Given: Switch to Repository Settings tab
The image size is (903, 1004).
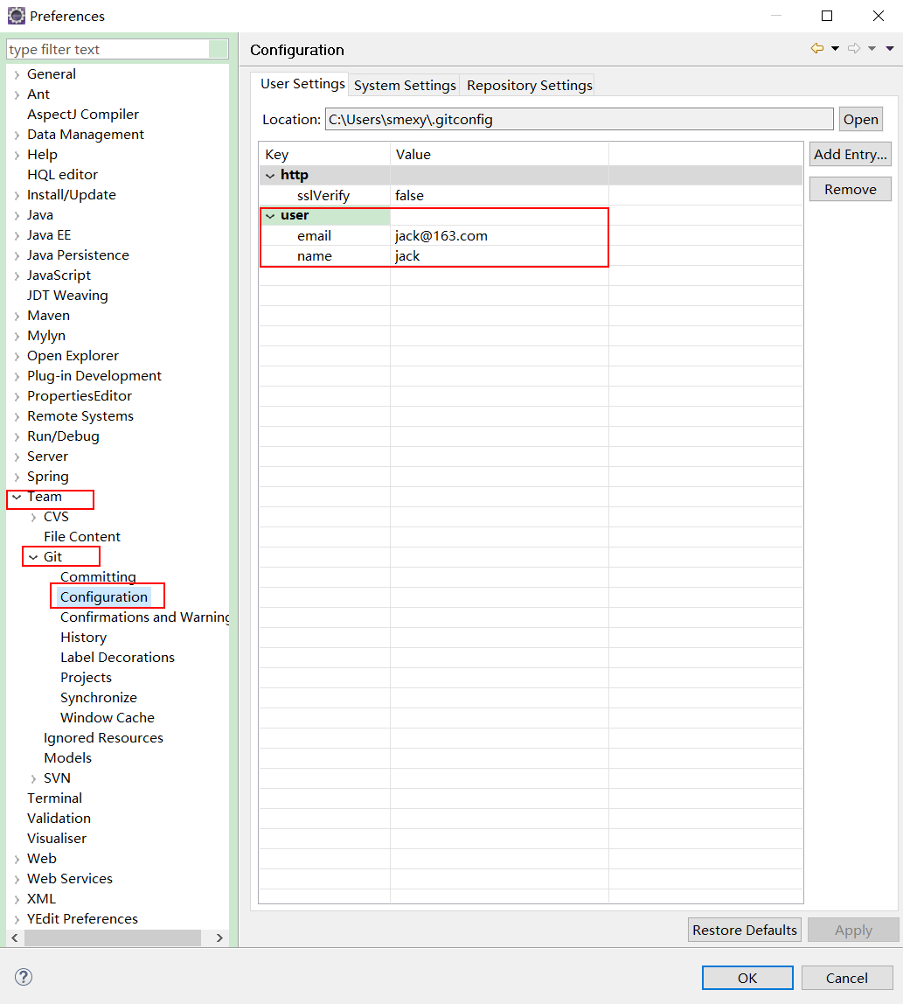Looking at the screenshot, I should pyautogui.click(x=529, y=86).
